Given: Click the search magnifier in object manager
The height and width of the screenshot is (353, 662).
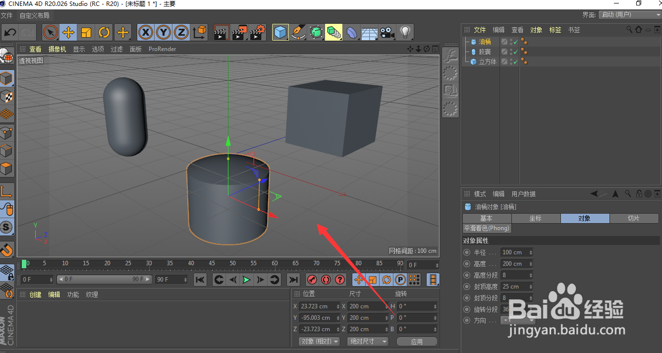Looking at the screenshot, I should click(629, 30).
